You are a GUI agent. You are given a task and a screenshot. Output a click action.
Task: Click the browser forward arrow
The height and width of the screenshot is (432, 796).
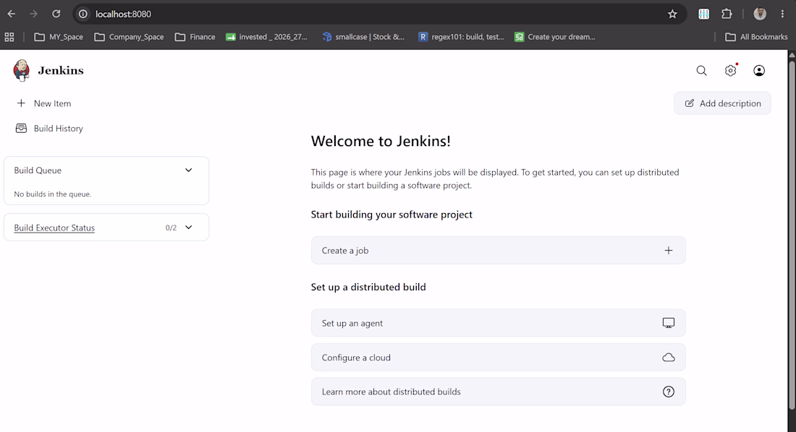tap(33, 14)
